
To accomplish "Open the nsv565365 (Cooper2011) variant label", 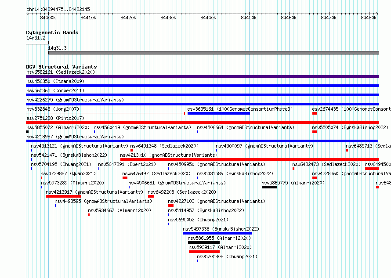I will (x=55, y=90).
